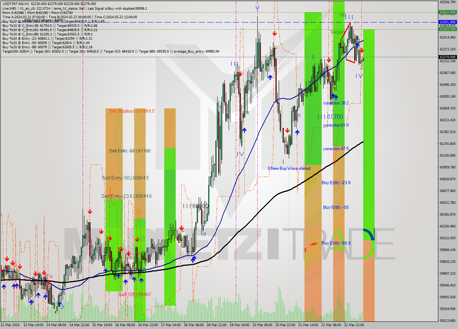Click the 'Target100: 62814' summary line
Image resolution: width=458 pixels, height=329 pixels.
pos(111,51)
